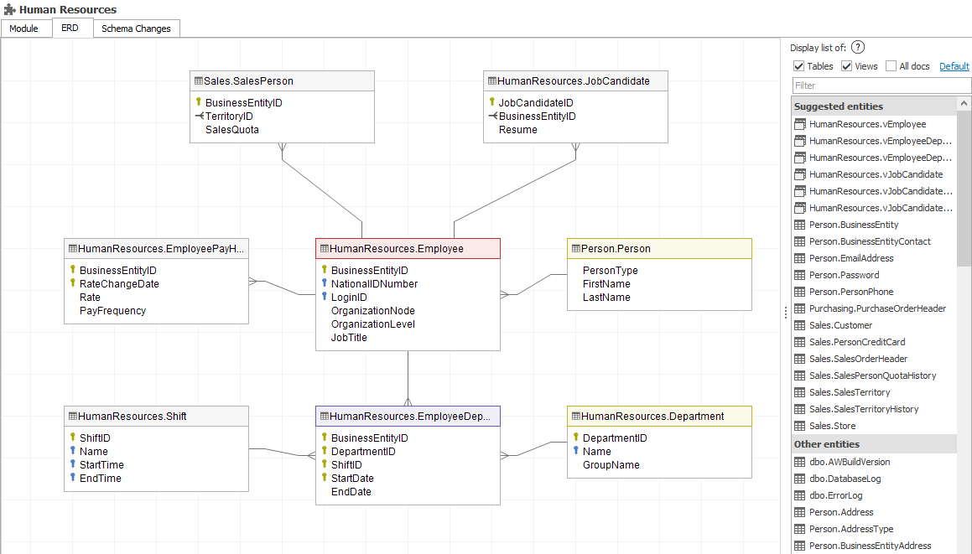Enable the All docs checkbox
Image resolution: width=972 pixels, height=554 pixels.
(x=891, y=66)
